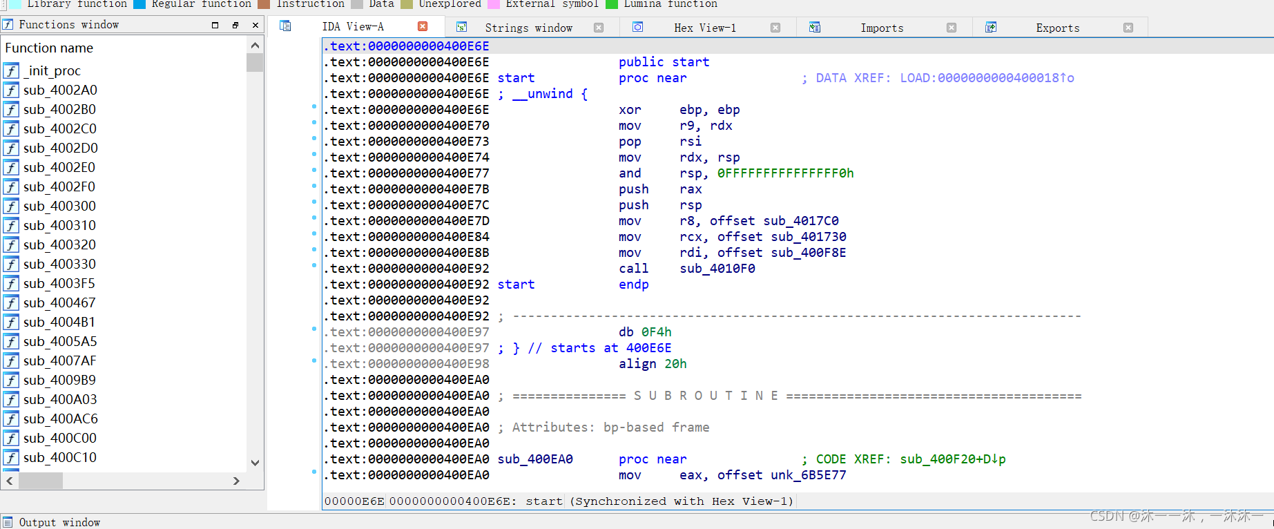Click the Imports tab icon
The width and height of the screenshot is (1274, 529).
coord(815,27)
